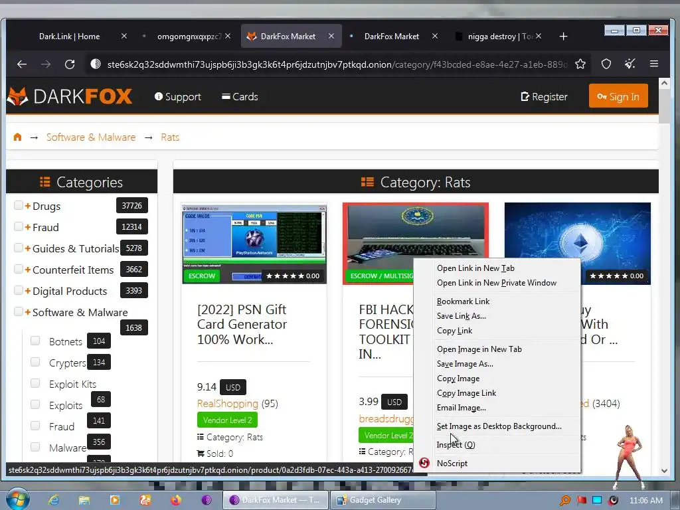680x510 pixels.
Task: Click the address bar URL field
Action: [x=337, y=64]
